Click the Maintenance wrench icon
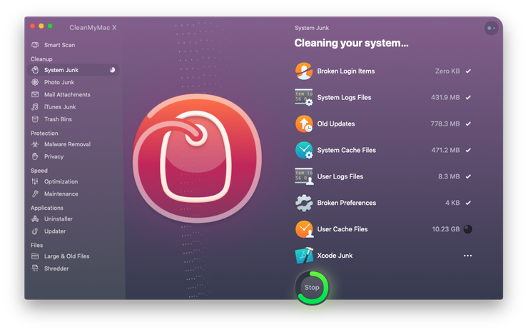This screenshot has height=332, width=528. (x=35, y=193)
